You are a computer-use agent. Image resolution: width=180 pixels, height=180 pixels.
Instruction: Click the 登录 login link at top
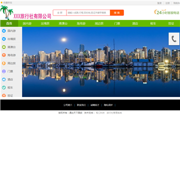tap(159, 3)
